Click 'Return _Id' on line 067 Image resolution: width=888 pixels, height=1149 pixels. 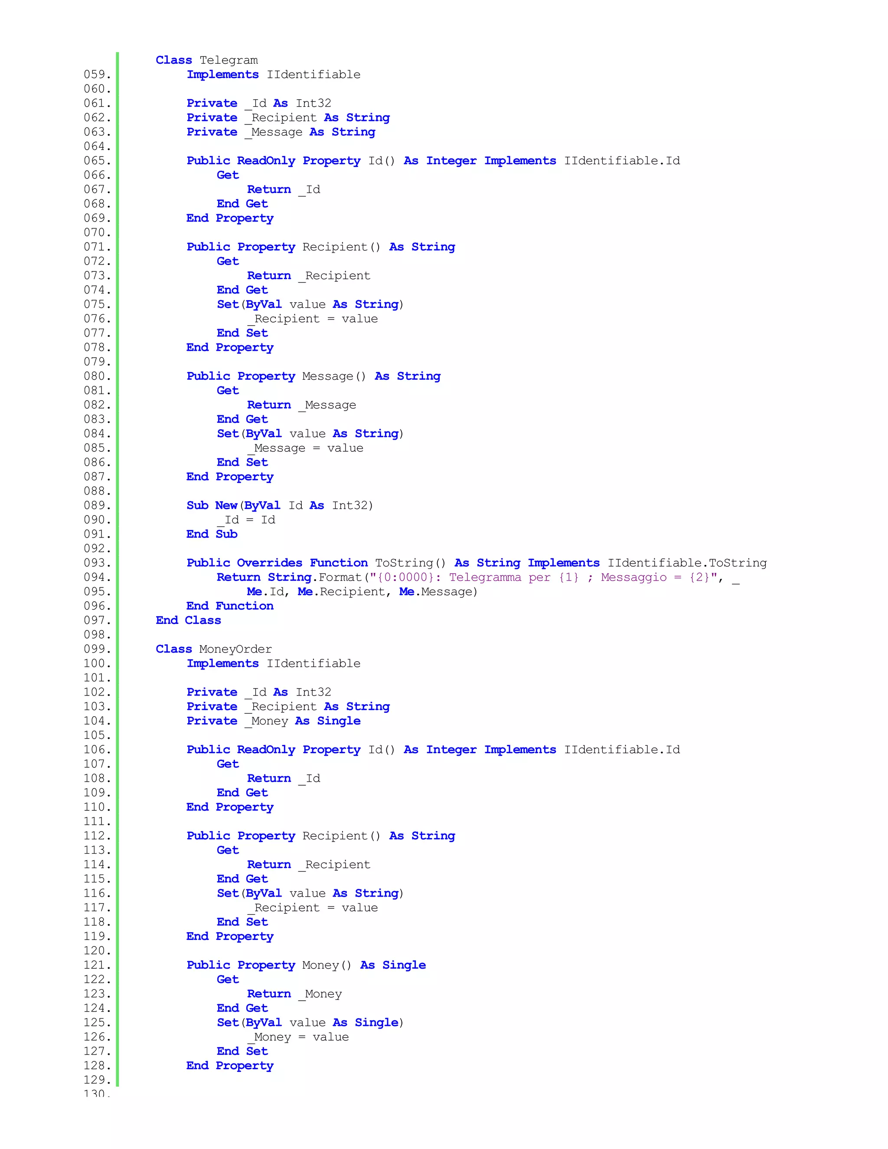coord(284,189)
